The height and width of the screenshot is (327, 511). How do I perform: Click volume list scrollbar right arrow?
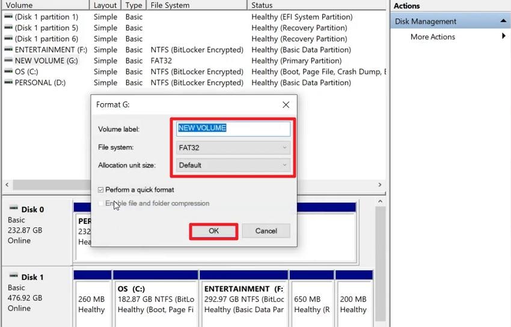(x=380, y=185)
